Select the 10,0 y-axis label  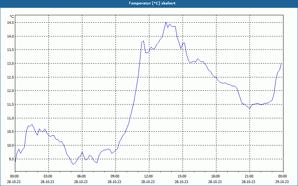(11, 145)
